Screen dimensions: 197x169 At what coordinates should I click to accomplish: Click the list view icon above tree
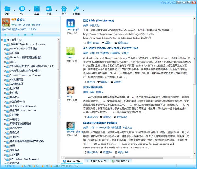(25, 35)
